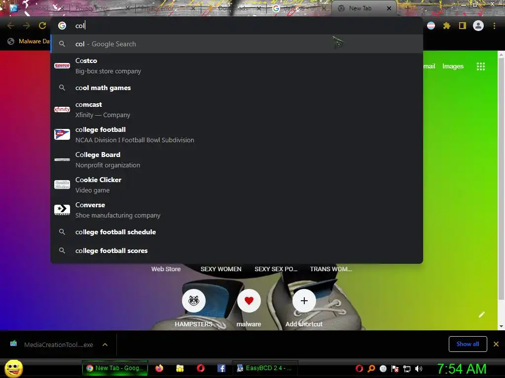Open the volume speaker tray icon
The image size is (505, 378).
419,369
